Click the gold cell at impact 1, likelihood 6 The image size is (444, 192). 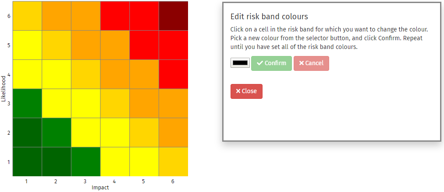point(27,16)
